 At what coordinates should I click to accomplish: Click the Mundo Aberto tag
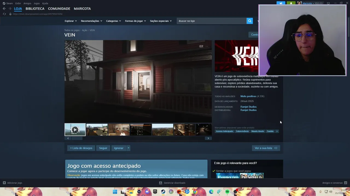click(x=258, y=131)
